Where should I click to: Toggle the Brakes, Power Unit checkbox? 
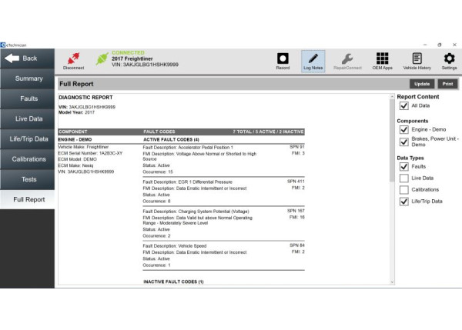coord(404,142)
